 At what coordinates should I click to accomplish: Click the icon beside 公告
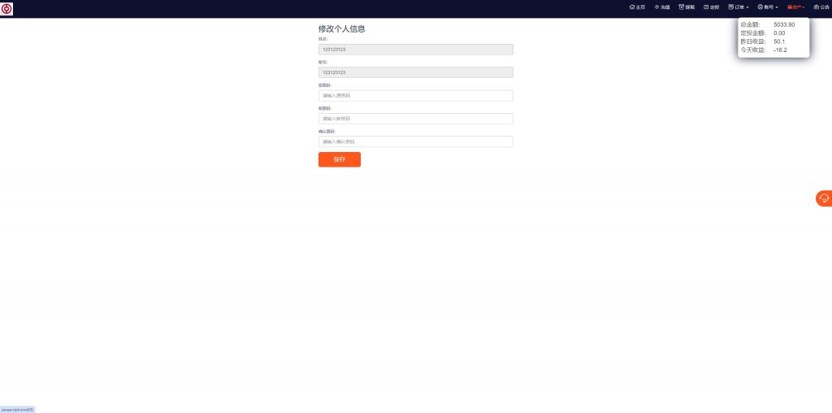[817, 7]
